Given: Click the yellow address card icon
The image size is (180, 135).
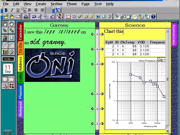Looking at the screenshot, I should (86, 16).
